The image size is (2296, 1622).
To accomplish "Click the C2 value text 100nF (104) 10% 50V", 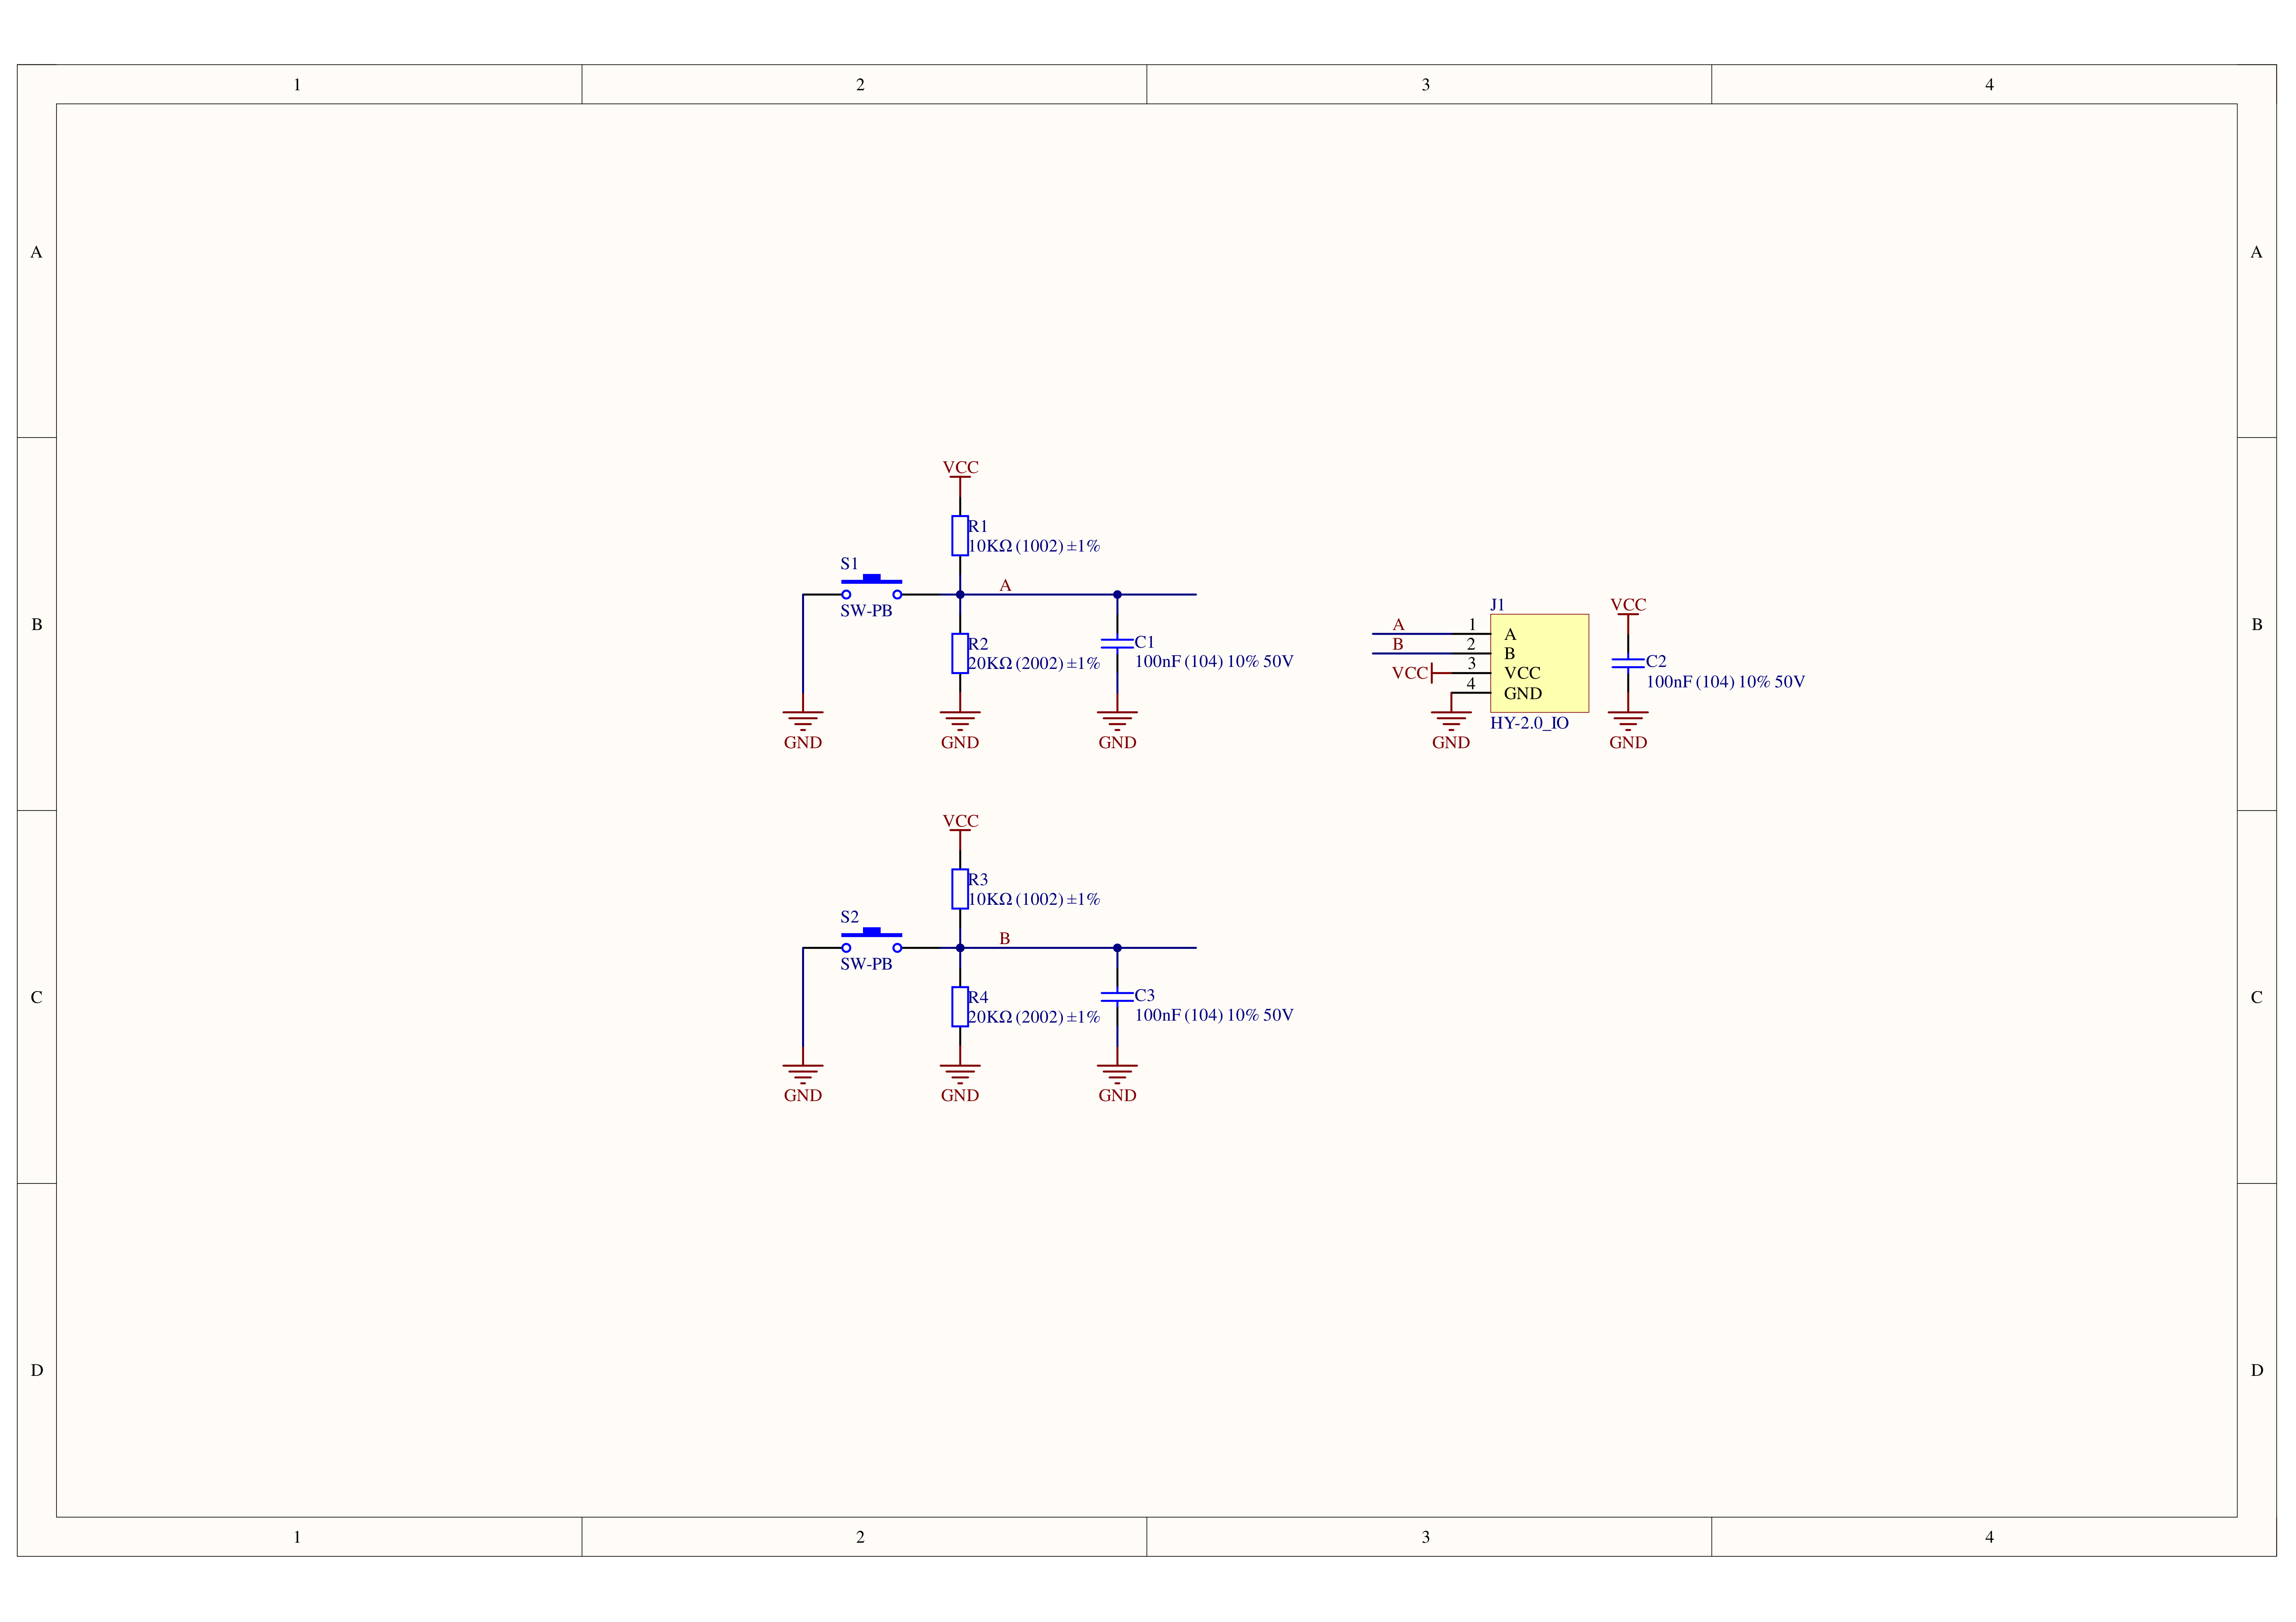I will click(x=1726, y=681).
